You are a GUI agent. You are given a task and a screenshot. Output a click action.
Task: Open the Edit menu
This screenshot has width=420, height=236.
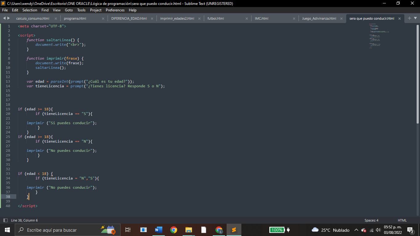pyautogui.click(x=15, y=10)
